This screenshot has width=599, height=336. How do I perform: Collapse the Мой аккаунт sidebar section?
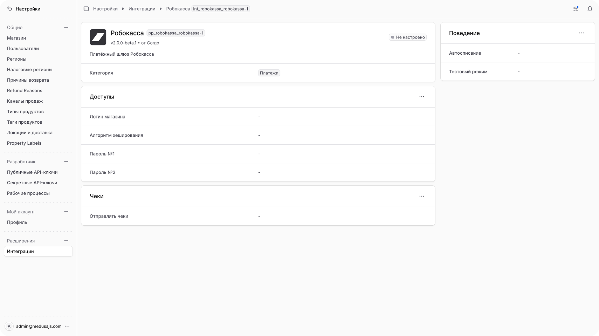click(66, 212)
